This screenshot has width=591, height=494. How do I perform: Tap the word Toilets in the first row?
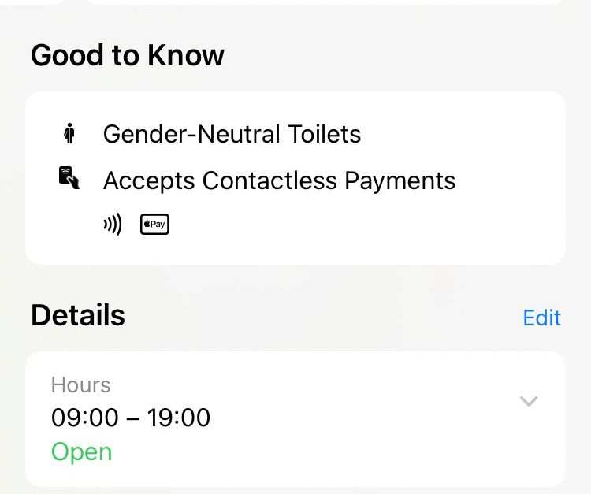pyautogui.click(x=325, y=134)
